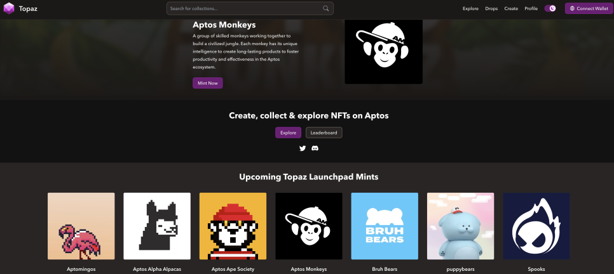Click Mint Now for Aptos Monkeys
This screenshot has height=274, width=614.
click(208, 83)
